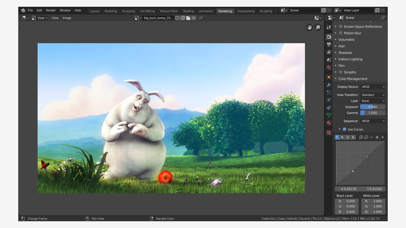Enable Motion Blur checkbox

[x=341, y=33]
